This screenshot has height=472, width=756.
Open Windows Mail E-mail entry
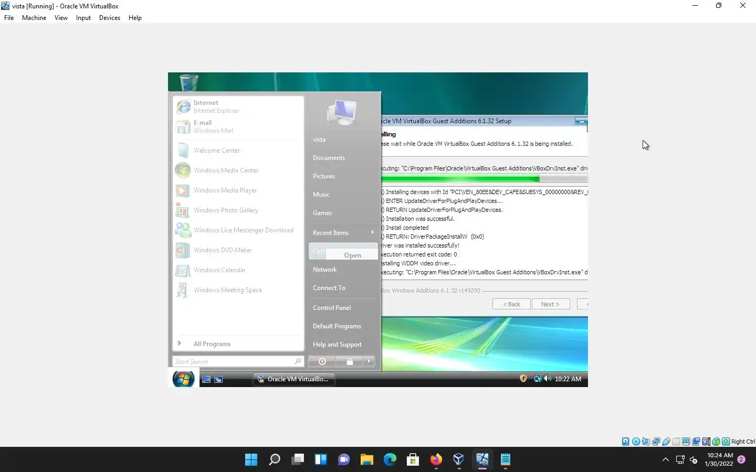point(238,126)
